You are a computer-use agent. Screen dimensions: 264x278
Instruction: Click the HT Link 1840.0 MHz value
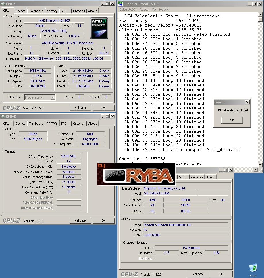pos(37,86)
